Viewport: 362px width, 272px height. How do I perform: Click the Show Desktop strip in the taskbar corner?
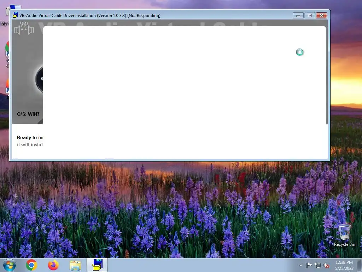(x=360, y=265)
